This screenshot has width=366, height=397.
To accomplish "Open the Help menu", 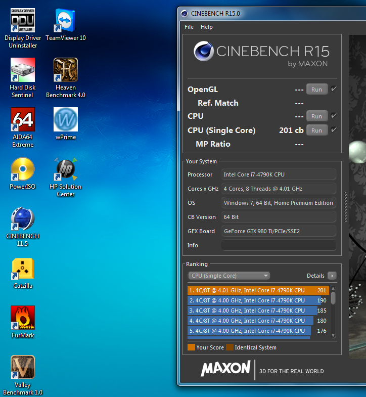I will [x=207, y=27].
